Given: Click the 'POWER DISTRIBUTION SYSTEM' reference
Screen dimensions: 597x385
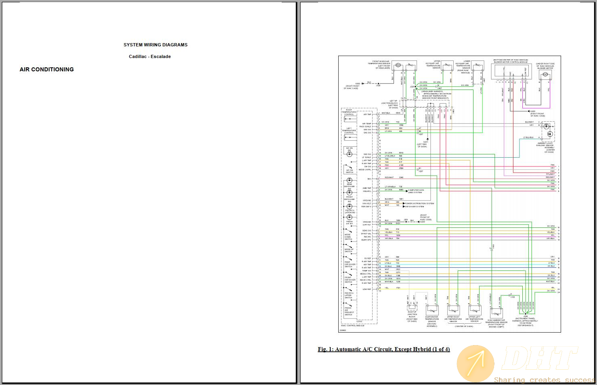Looking at the screenshot, I should (419, 204).
